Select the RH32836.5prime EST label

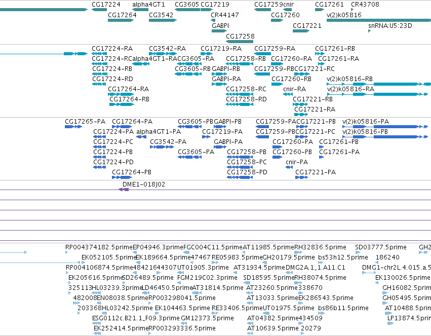320,247
